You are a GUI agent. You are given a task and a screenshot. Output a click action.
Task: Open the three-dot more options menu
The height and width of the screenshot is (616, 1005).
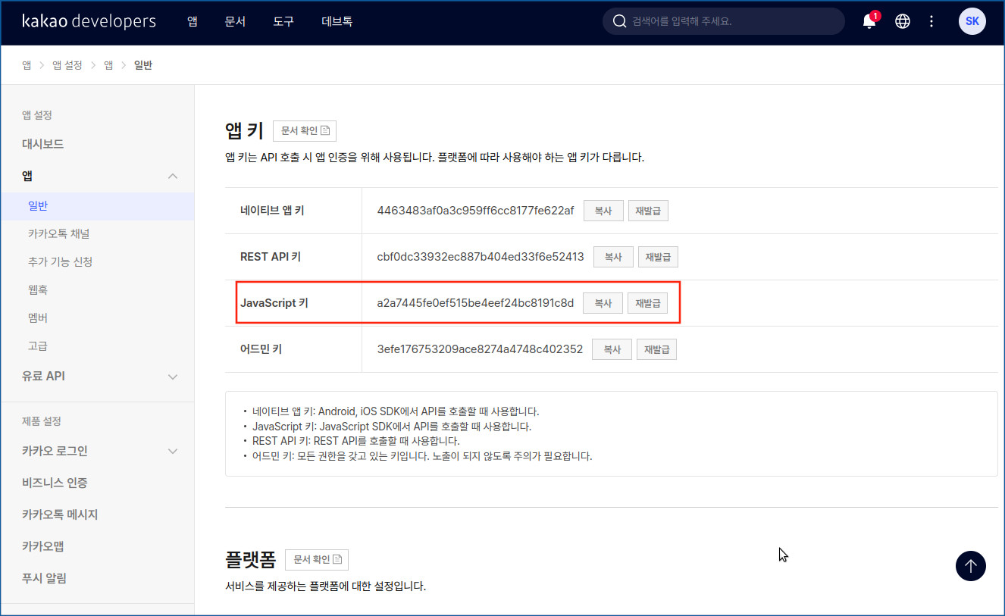[x=931, y=21]
